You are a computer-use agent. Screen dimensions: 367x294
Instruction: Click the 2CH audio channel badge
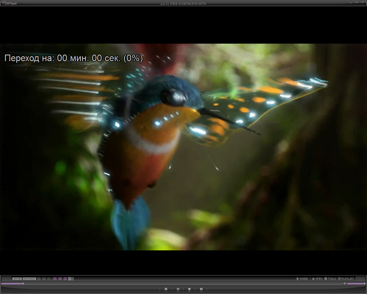pyautogui.click(x=33, y=278)
